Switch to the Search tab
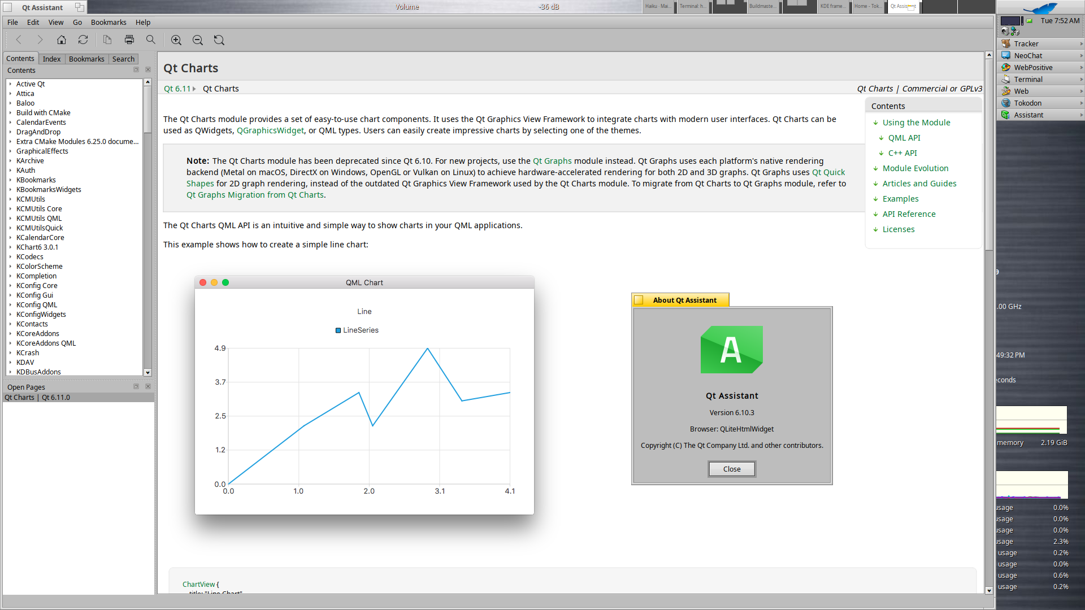Image resolution: width=1085 pixels, height=610 pixels. [x=123, y=59]
